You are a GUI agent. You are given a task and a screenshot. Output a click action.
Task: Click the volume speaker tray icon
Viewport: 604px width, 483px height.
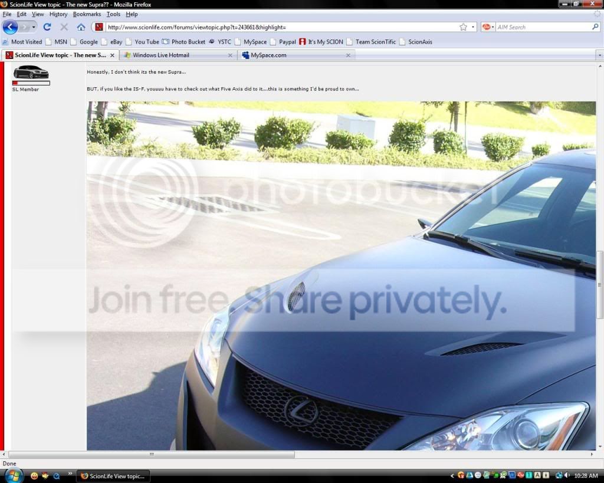coord(567,475)
